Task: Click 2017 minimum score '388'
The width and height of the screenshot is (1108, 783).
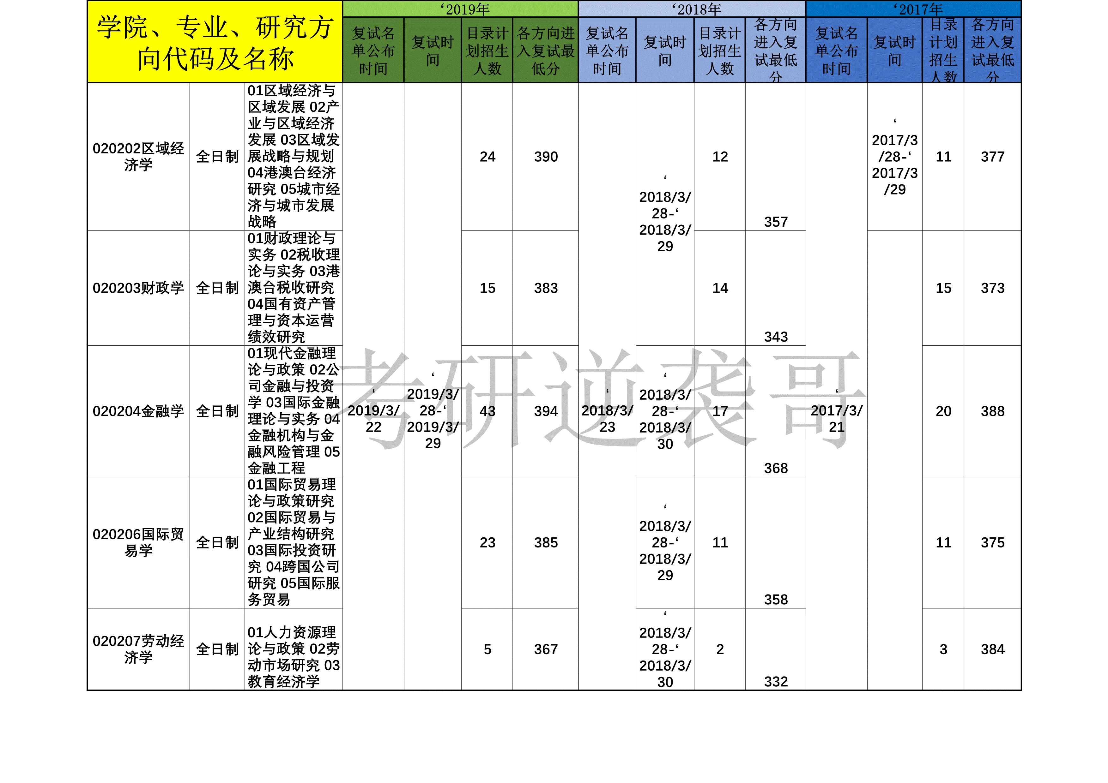Action: 993,411
